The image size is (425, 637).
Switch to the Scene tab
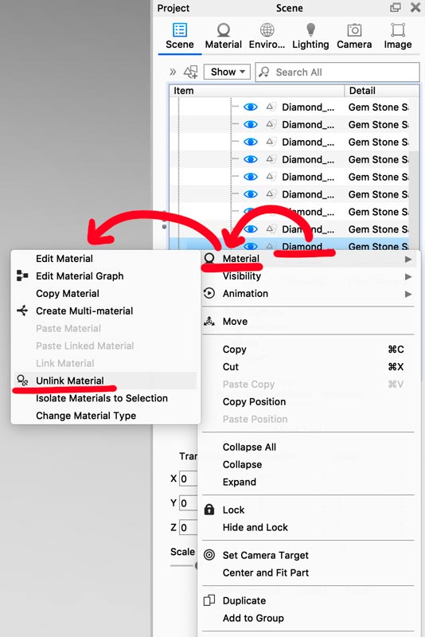pos(179,36)
